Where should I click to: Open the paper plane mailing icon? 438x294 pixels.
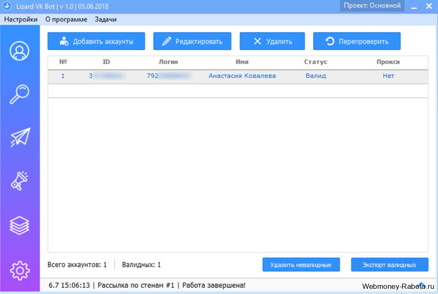pyautogui.click(x=20, y=137)
